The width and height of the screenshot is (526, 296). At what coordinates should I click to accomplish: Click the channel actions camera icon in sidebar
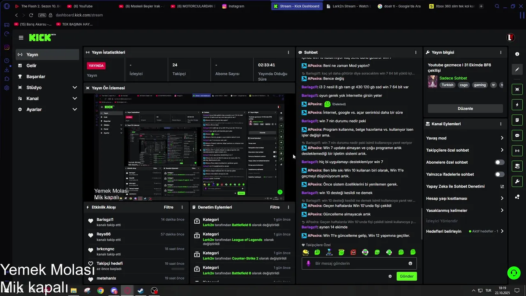pyautogui.click(x=517, y=166)
